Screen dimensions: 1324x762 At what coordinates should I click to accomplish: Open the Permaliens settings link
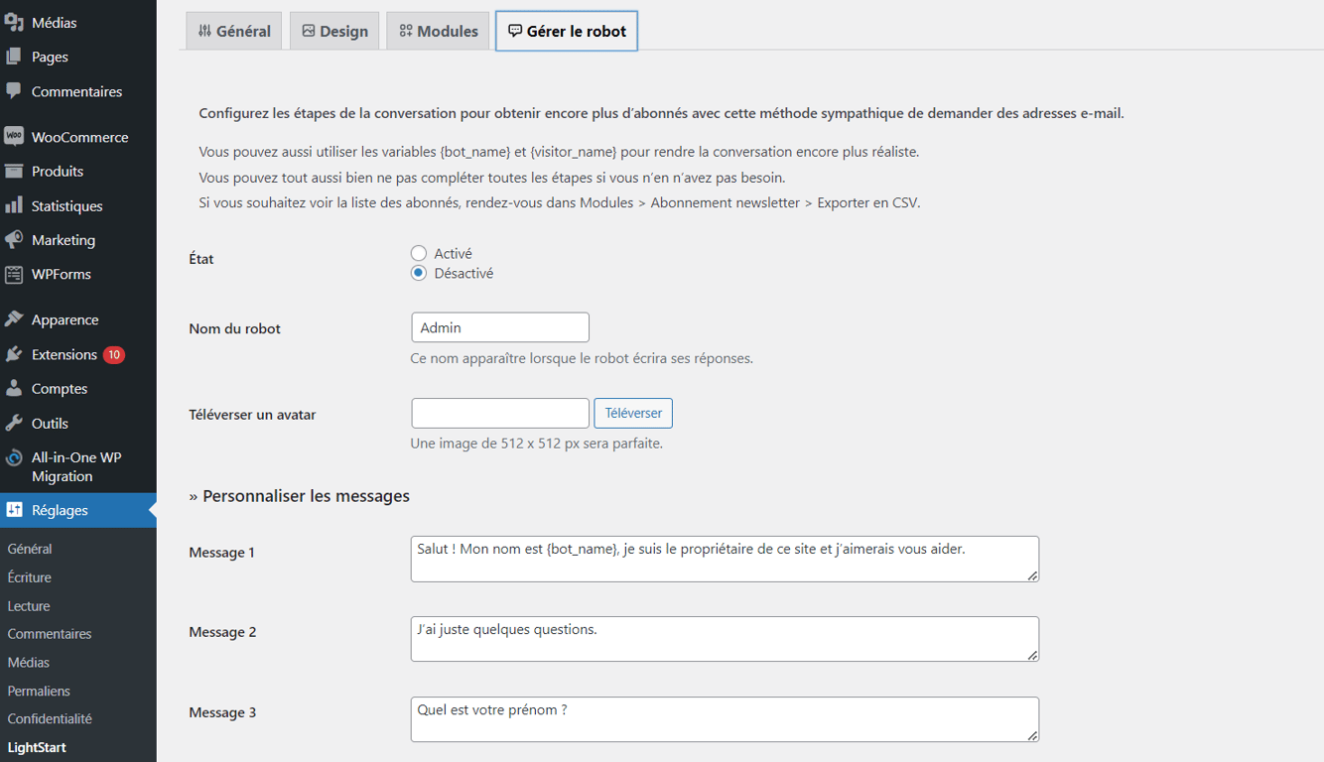click(39, 691)
